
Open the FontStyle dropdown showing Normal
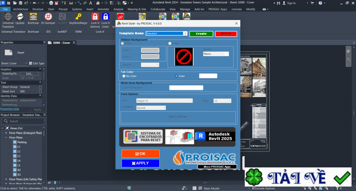pyautogui.click(x=151, y=108)
